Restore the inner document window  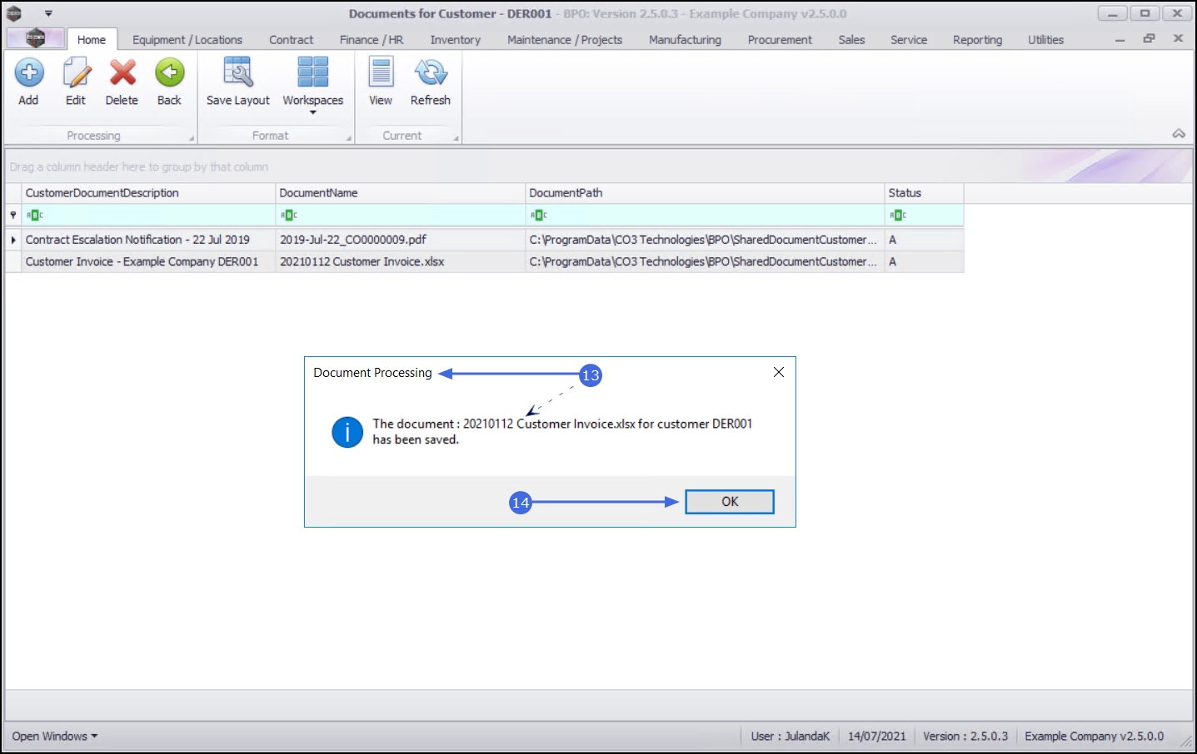click(x=1150, y=39)
